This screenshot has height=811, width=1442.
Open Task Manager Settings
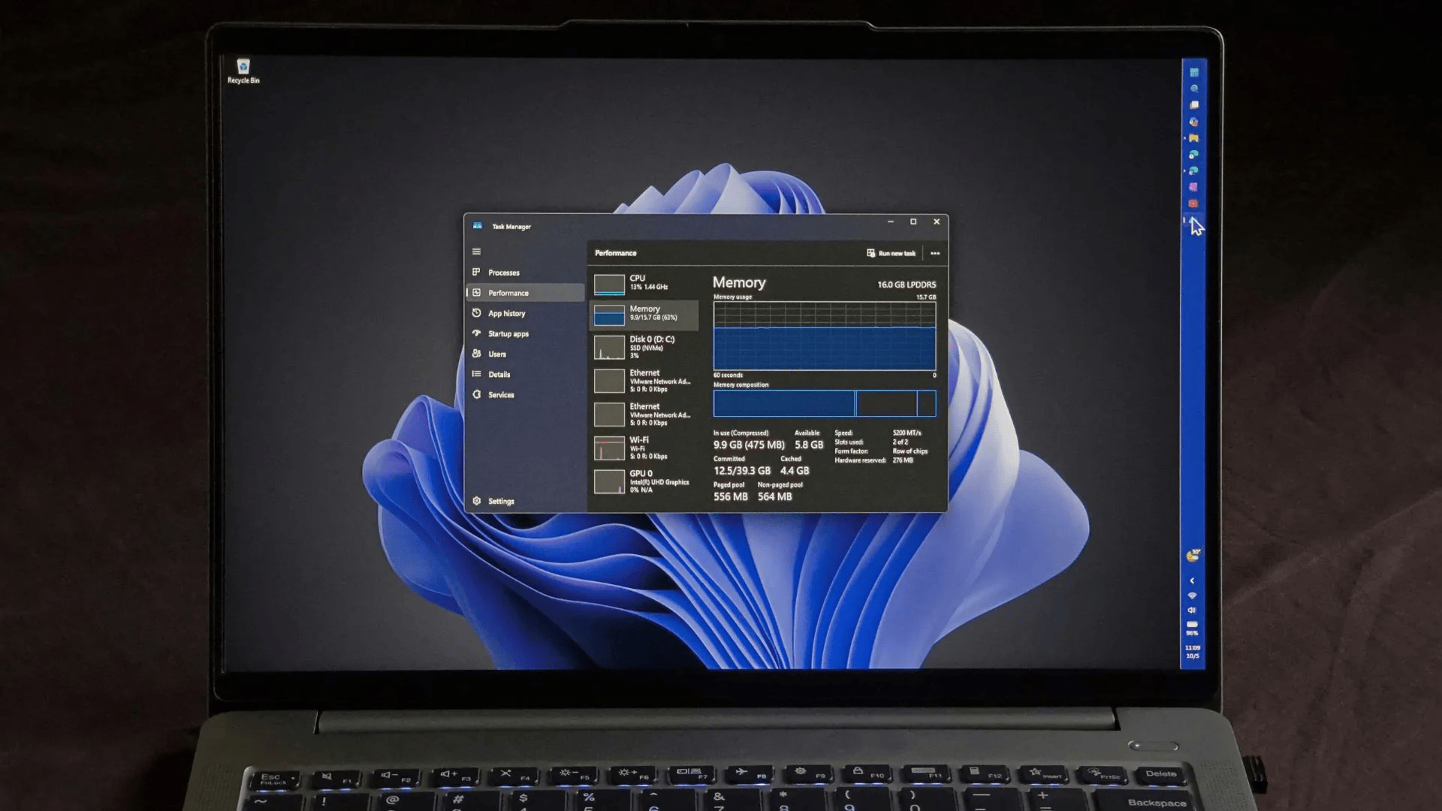(524, 501)
